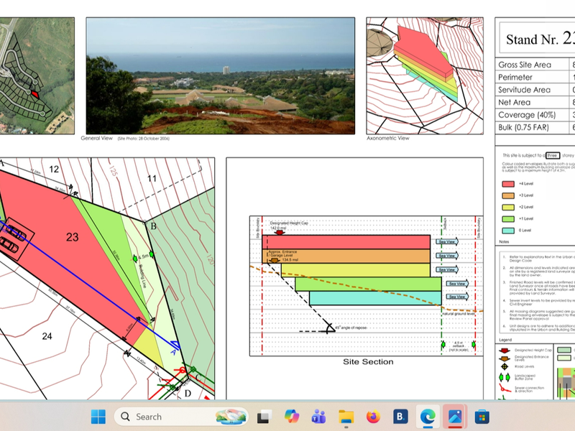Image resolution: width=575 pixels, height=431 pixels.
Task: Click the Road Levels legend symbol
Action: click(505, 366)
